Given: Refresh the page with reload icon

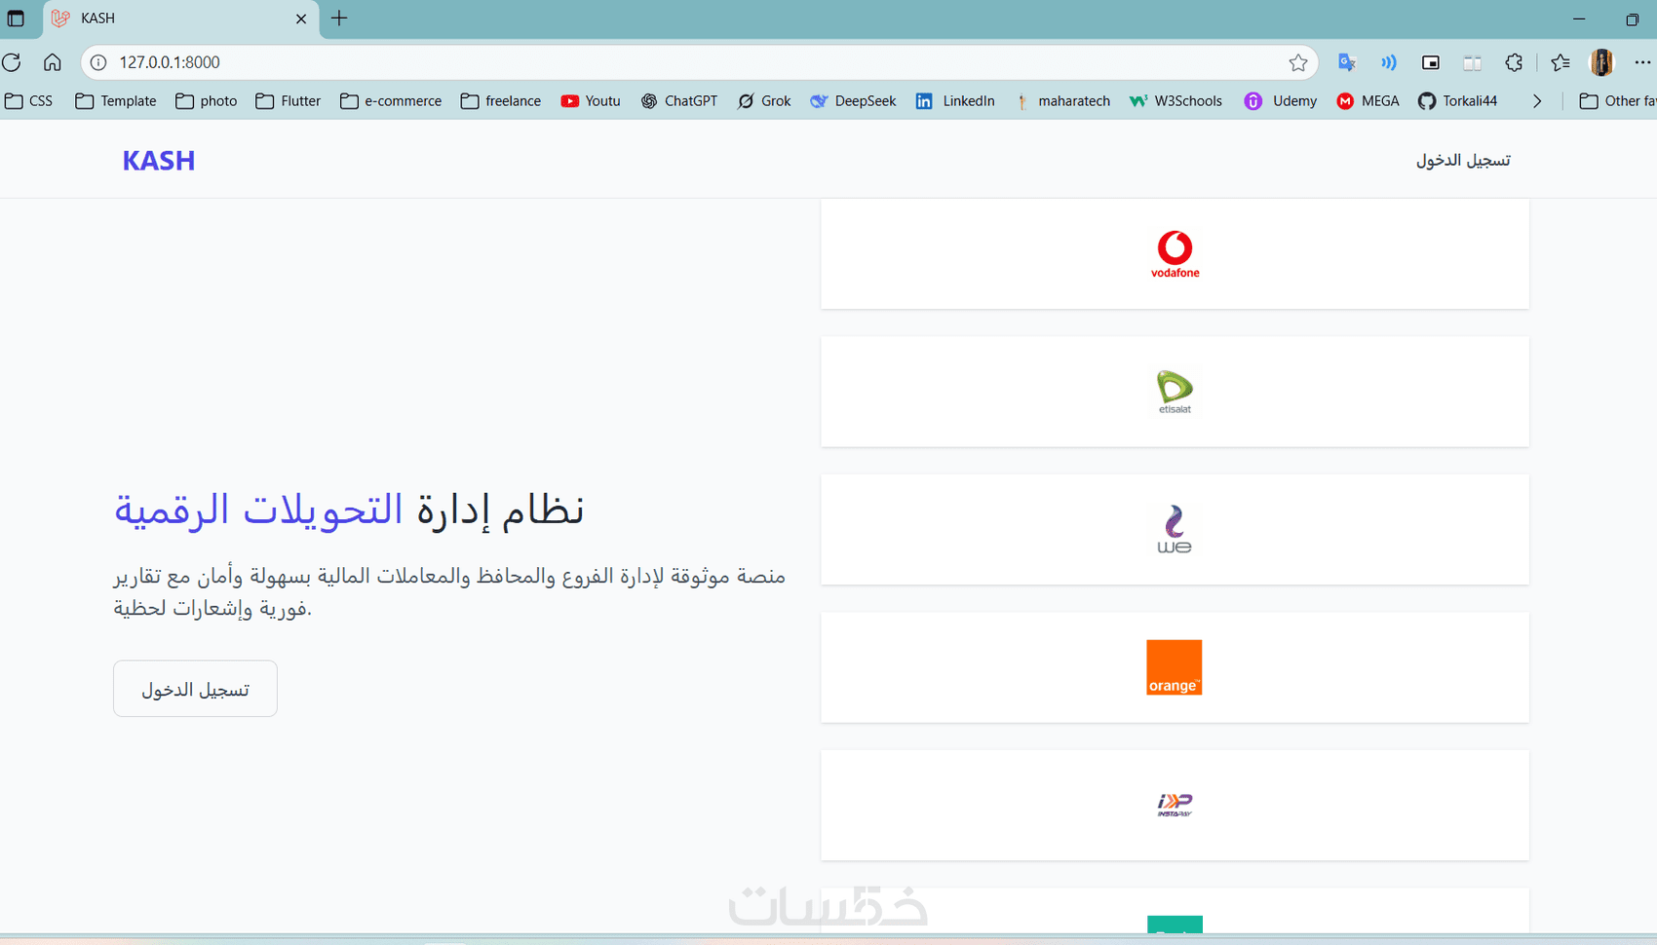Looking at the screenshot, I should tap(12, 62).
